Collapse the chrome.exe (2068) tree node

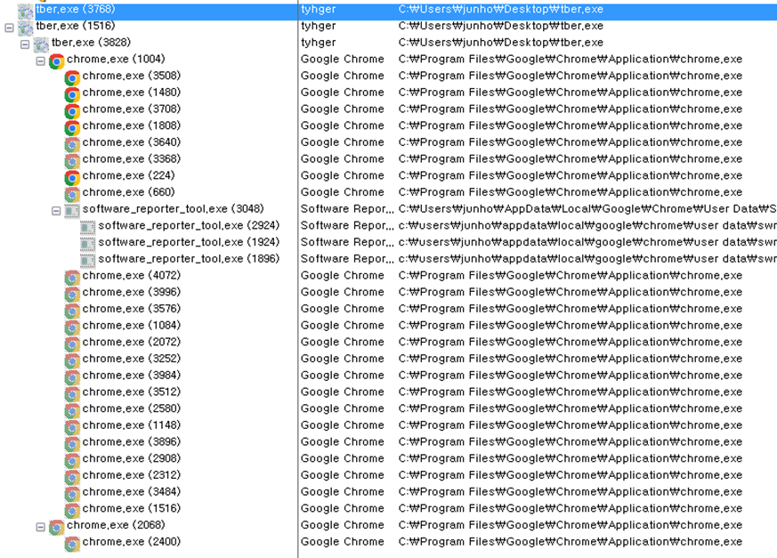pyautogui.click(x=41, y=527)
